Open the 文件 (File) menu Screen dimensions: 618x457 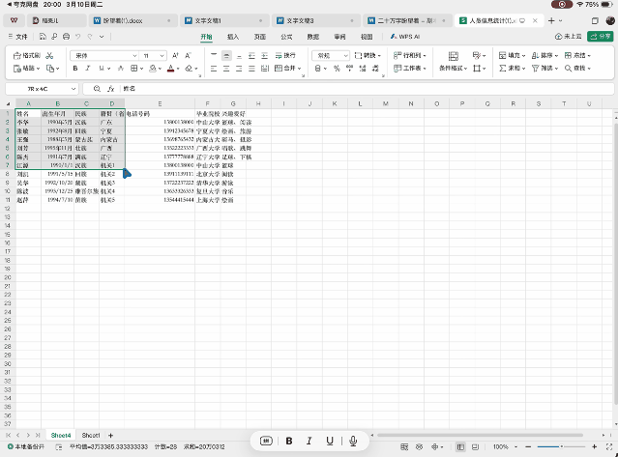(20, 36)
